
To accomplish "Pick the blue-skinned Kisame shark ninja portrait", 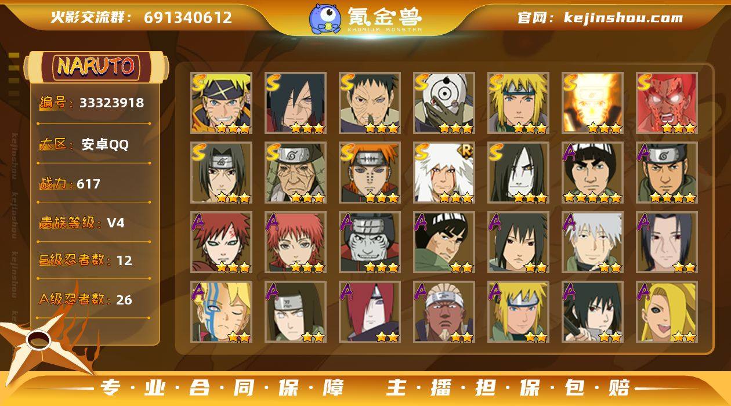I will click(370, 242).
